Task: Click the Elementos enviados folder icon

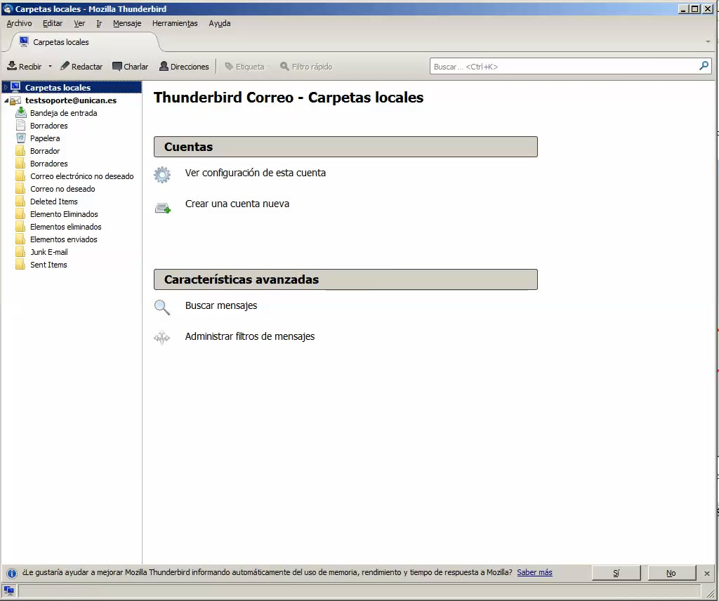Action: click(20, 239)
